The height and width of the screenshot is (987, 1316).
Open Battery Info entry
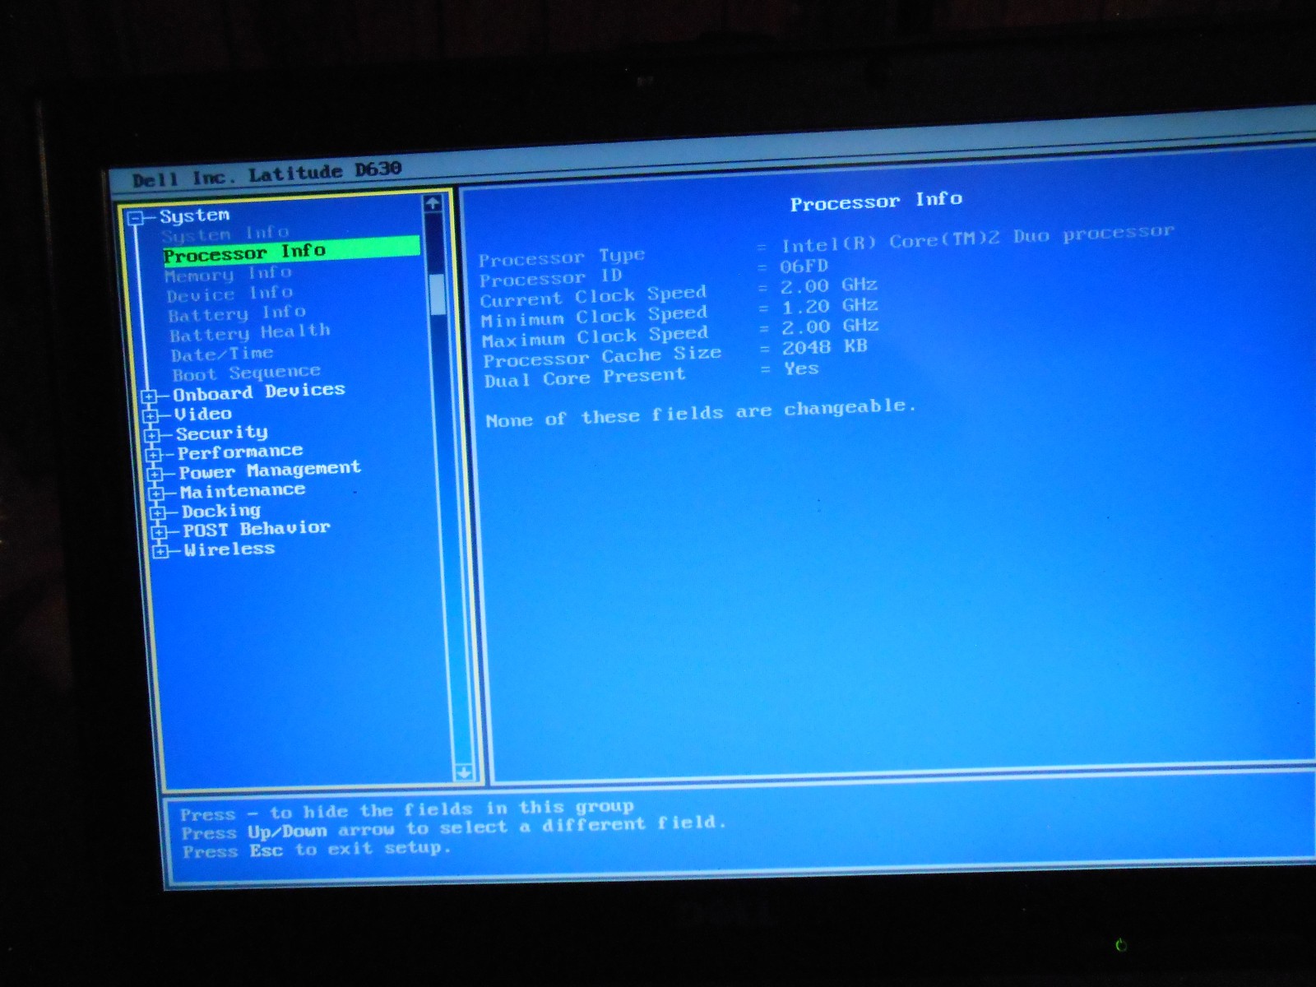pos(237,313)
